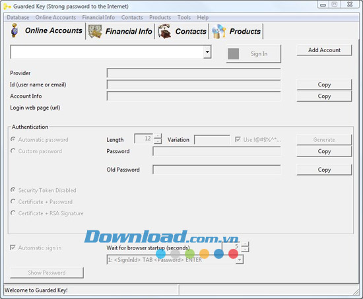This screenshot has width=363, height=299.
Task: Click the Account Info input field
Action: click(x=193, y=96)
